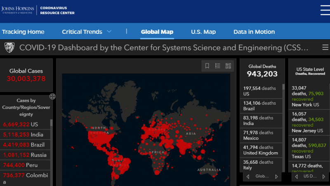Select US row with 6,669,322 cases
This screenshot has width=330, height=186.
[25, 124]
